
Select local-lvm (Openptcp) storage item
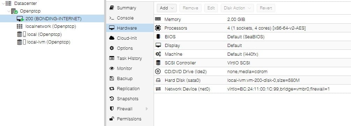click(44, 42)
